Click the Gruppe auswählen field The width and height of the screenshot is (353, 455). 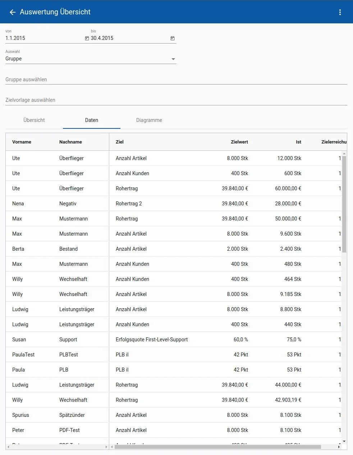[x=176, y=79]
